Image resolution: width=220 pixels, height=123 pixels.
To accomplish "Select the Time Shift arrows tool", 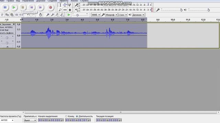I will [x=65, y=10].
